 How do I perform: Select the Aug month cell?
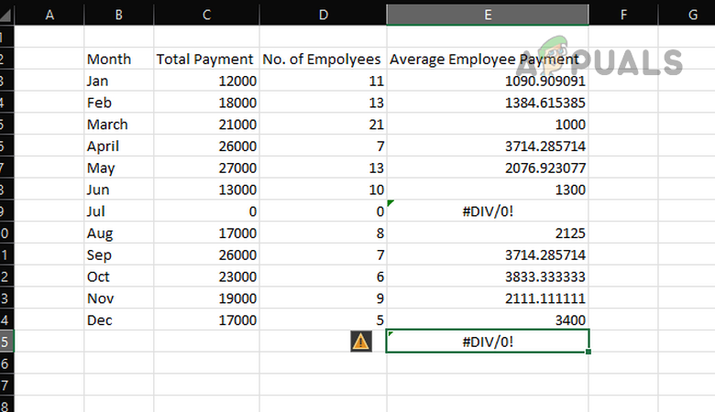119,233
